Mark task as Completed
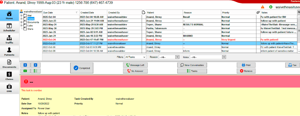 click(81, 68)
